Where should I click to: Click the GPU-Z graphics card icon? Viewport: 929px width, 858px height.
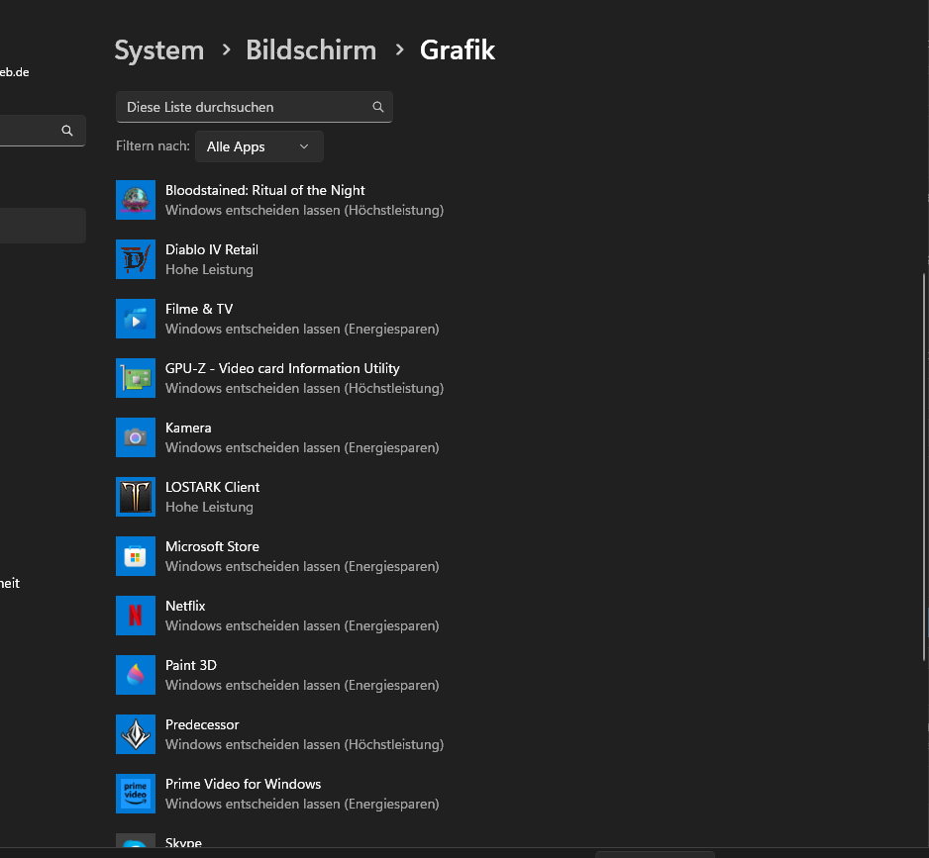[136, 378]
